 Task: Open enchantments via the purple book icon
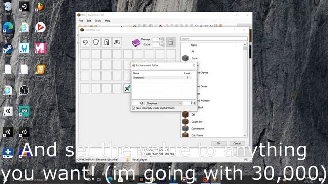point(136,42)
